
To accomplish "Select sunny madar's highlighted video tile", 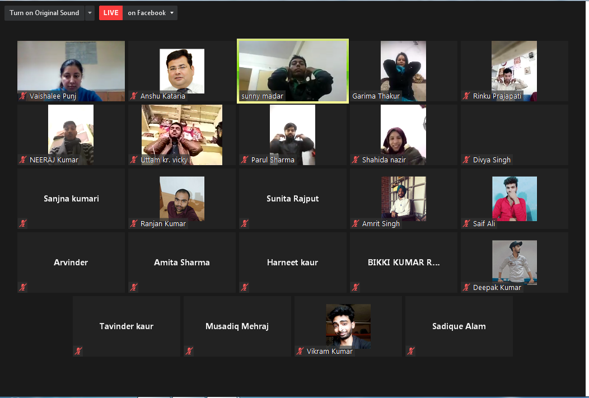I will pos(293,71).
